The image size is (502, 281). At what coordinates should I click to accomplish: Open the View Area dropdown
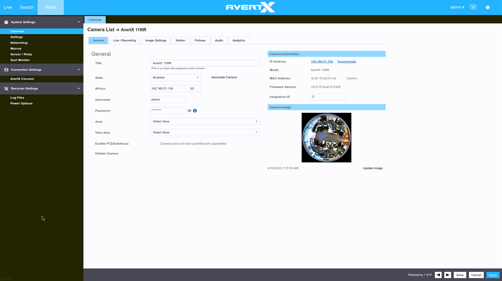pos(205,133)
